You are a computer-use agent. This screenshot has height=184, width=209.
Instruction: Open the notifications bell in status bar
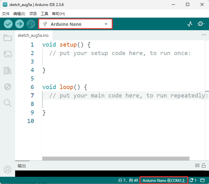tap(193, 181)
